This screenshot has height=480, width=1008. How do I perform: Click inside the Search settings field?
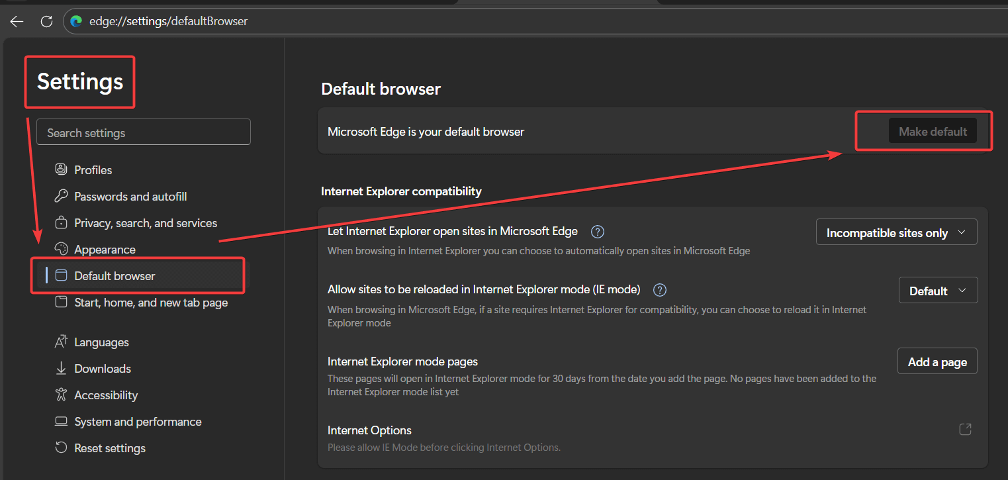click(x=144, y=132)
